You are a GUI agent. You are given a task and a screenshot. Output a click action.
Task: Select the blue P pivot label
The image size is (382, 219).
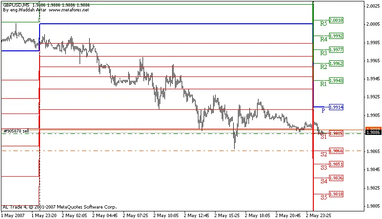(323, 110)
